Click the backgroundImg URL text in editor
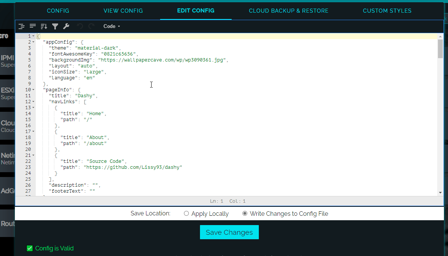The width and height of the screenshot is (448, 256). (162, 60)
